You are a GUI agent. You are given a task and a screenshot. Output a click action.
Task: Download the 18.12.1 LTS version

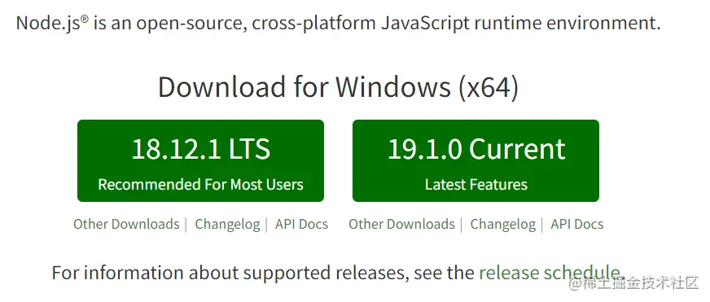click(x=200, y=160)
